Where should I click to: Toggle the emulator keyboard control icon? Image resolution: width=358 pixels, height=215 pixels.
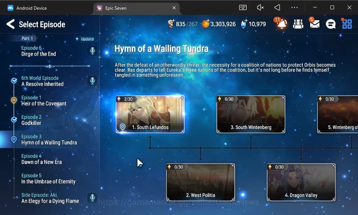(243, 7)
